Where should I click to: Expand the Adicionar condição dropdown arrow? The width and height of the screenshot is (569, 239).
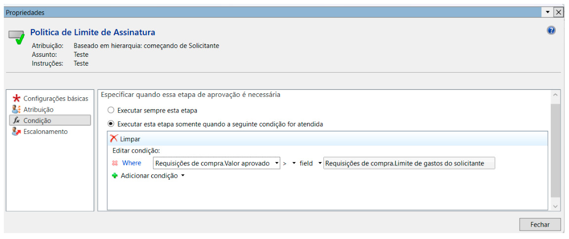(183, 176)
